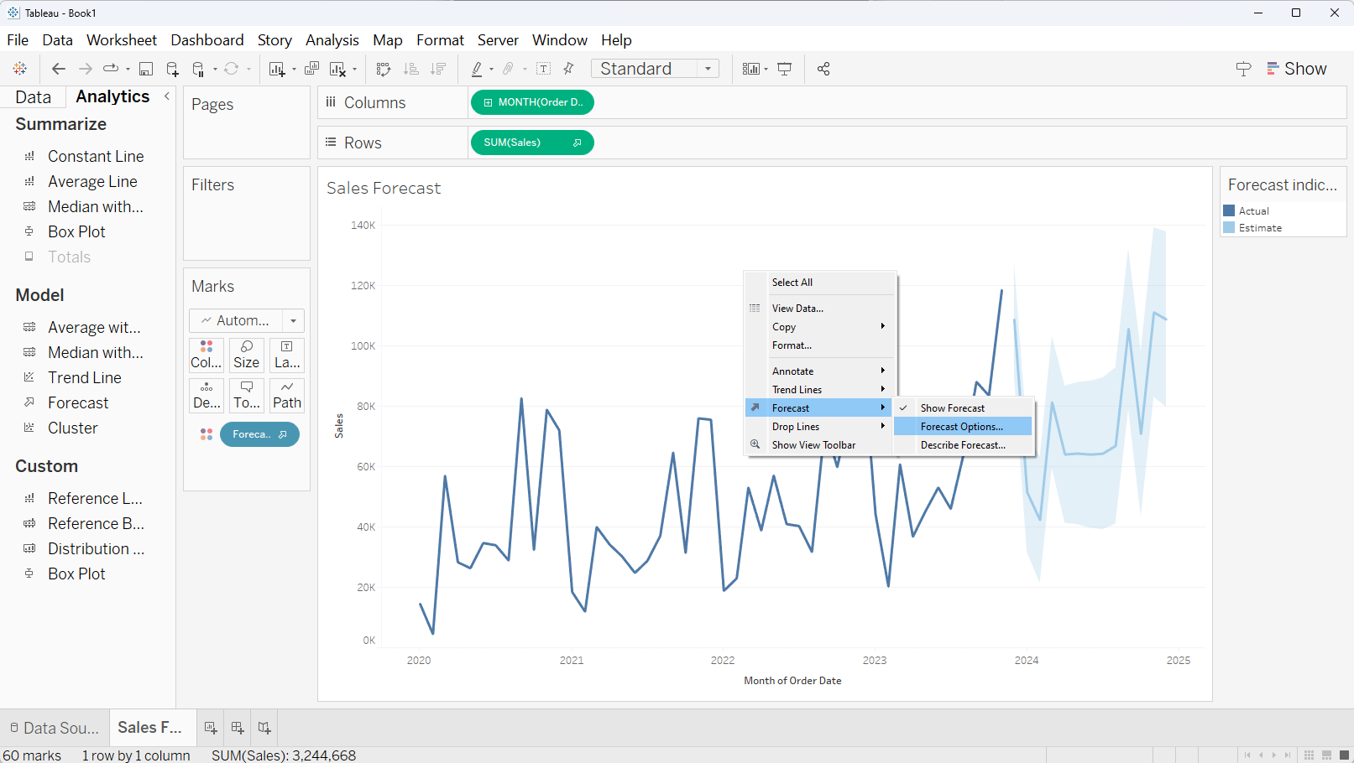
Task: Click the Swap Rows and Columns icon
Action: 384,69
